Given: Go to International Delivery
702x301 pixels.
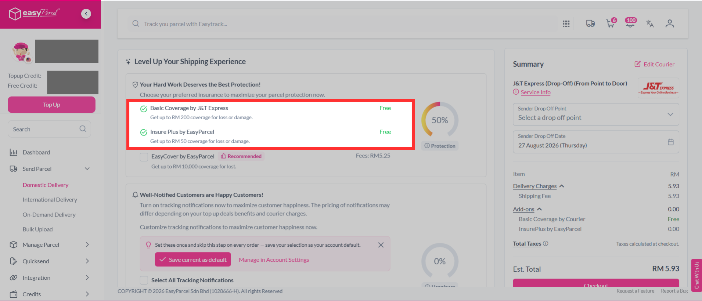Looking at the screenshot, I should [x=50, y=200].
